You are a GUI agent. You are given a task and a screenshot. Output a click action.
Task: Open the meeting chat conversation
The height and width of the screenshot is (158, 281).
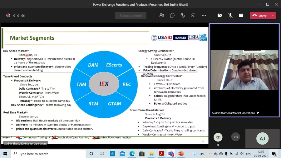point(172,15)
